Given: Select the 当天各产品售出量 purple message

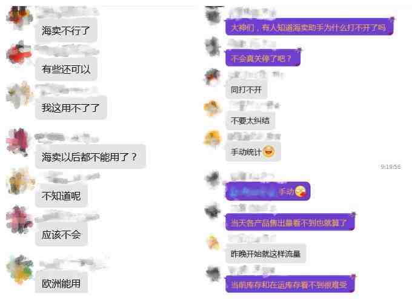Looking at the screenshot, I should 290,223.
